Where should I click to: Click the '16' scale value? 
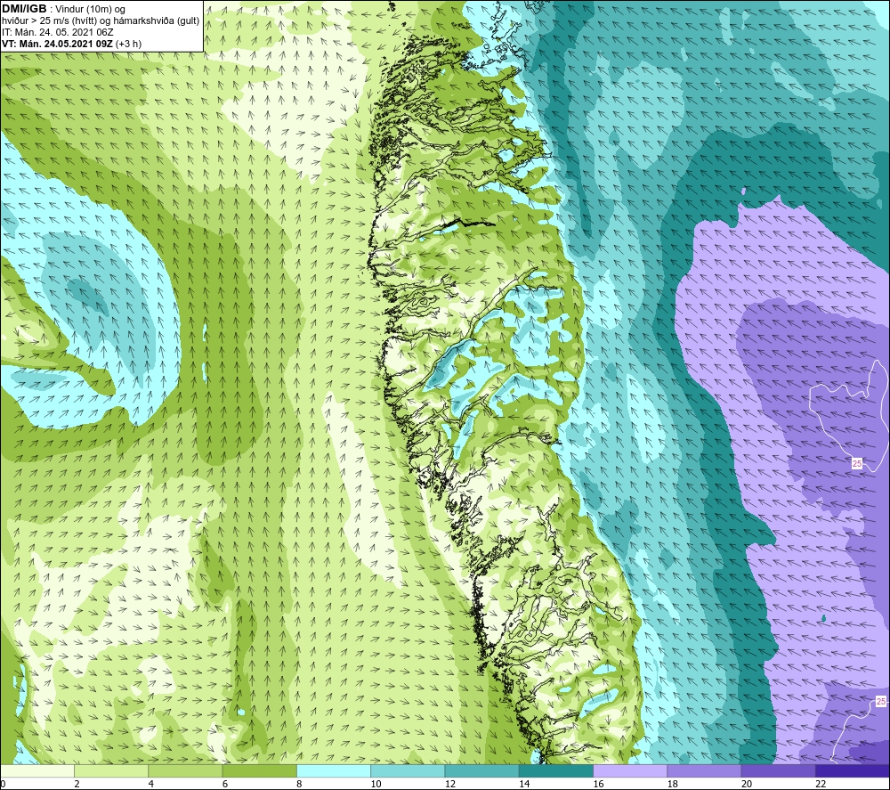(598, 784)
